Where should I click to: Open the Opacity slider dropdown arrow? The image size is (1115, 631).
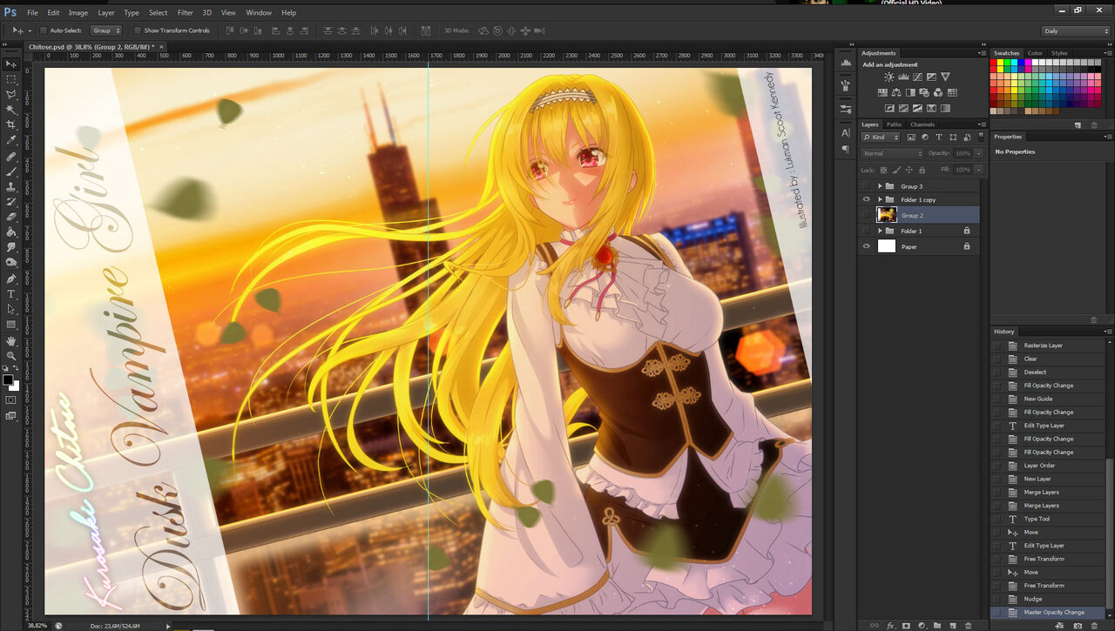click(979, 153)
